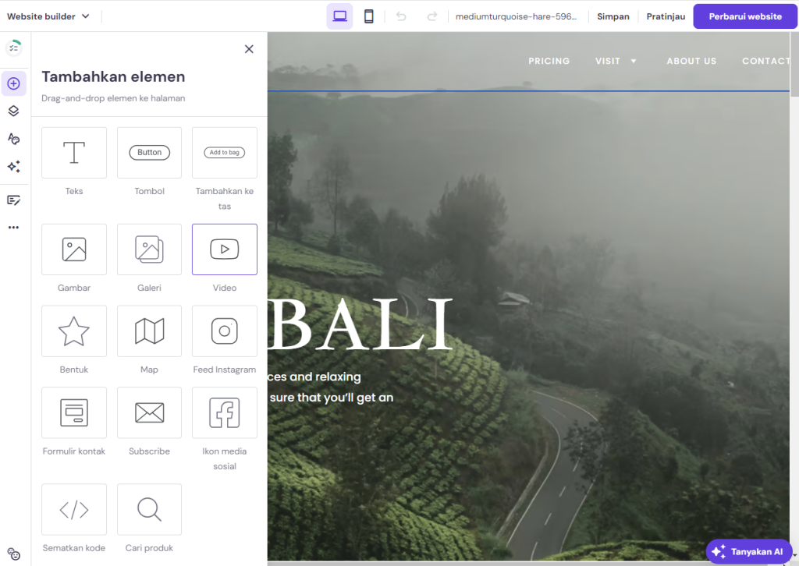Open the PRICING menu item

[549, 61]
